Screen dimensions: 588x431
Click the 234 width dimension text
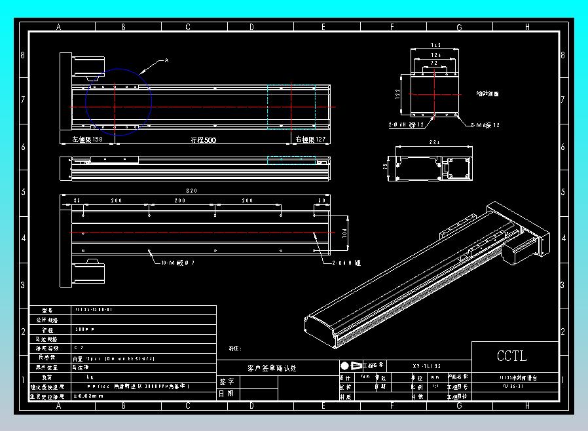[435, 142]
